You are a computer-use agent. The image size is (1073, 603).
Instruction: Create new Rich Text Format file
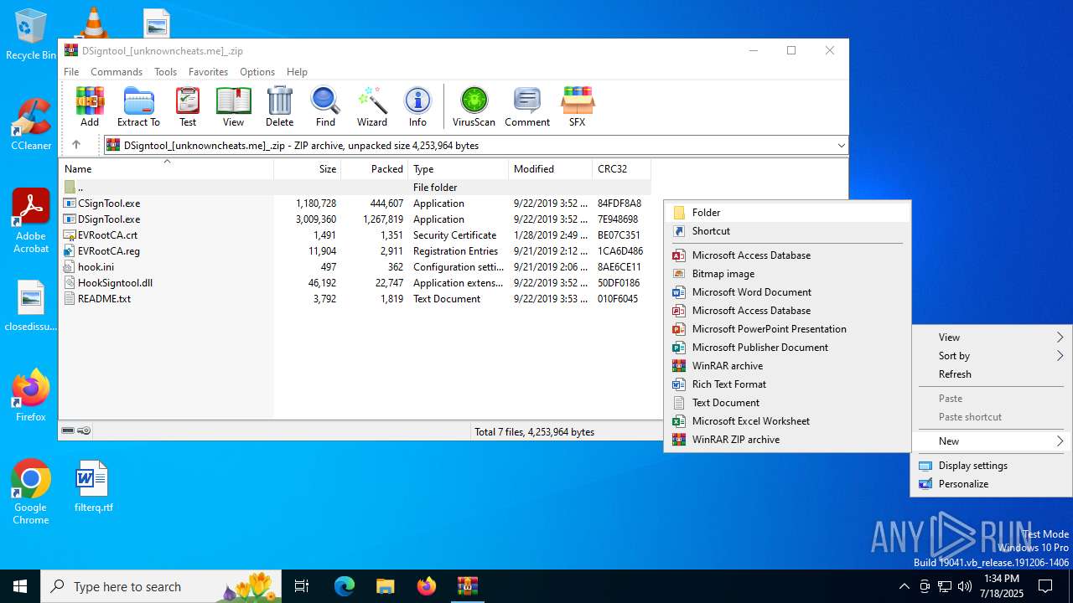(x=787, y=384)
